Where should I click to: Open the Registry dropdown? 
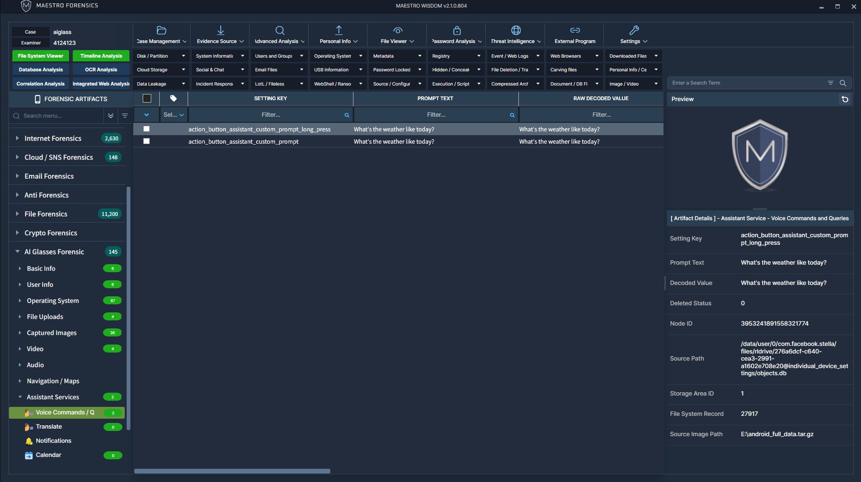tap(456, 56)
